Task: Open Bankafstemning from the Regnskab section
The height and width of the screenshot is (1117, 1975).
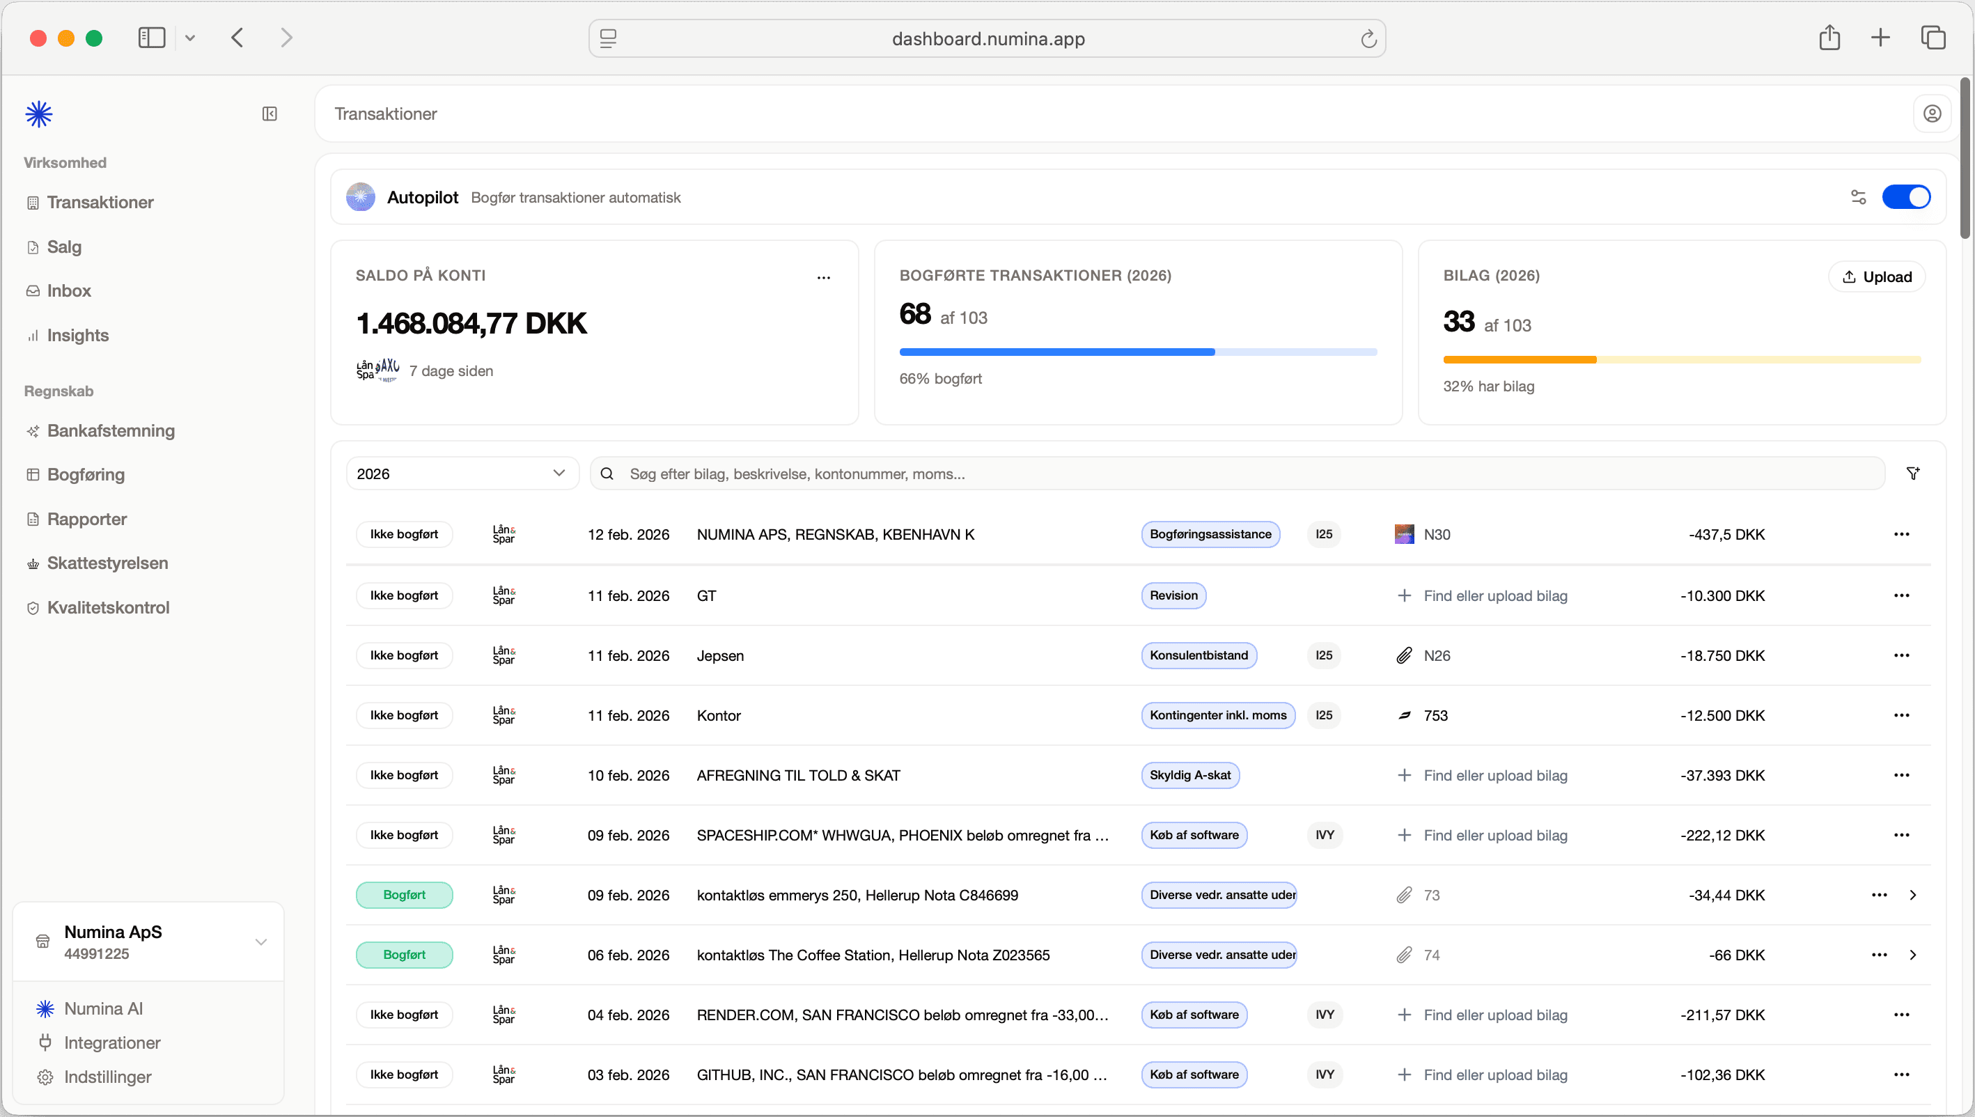Action: [x=111, y=430]
